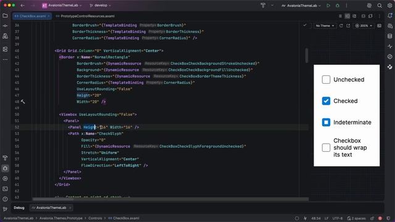Viewport: 395px width, 222px height.
Task: Open the notifications bell icon
Action: pos(390,15)
